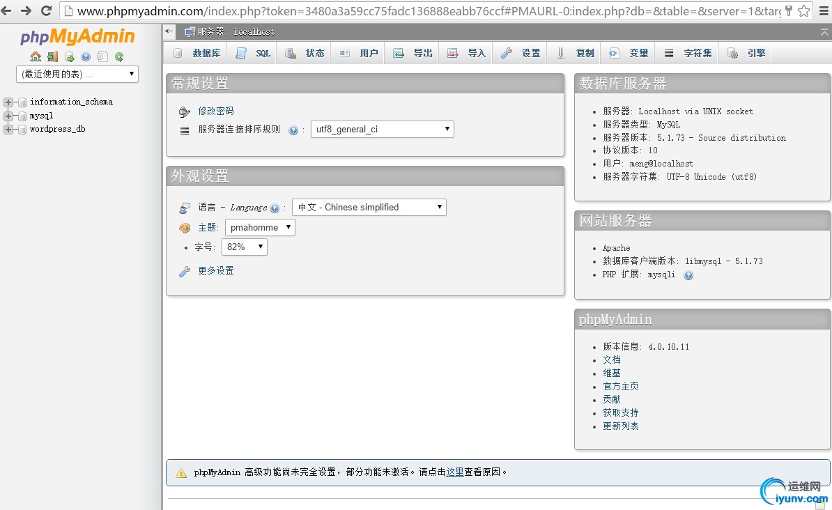Screen dimensions: 832x510
Task: Open the pmahomme theme dropdown
Action: coord(260,227)
